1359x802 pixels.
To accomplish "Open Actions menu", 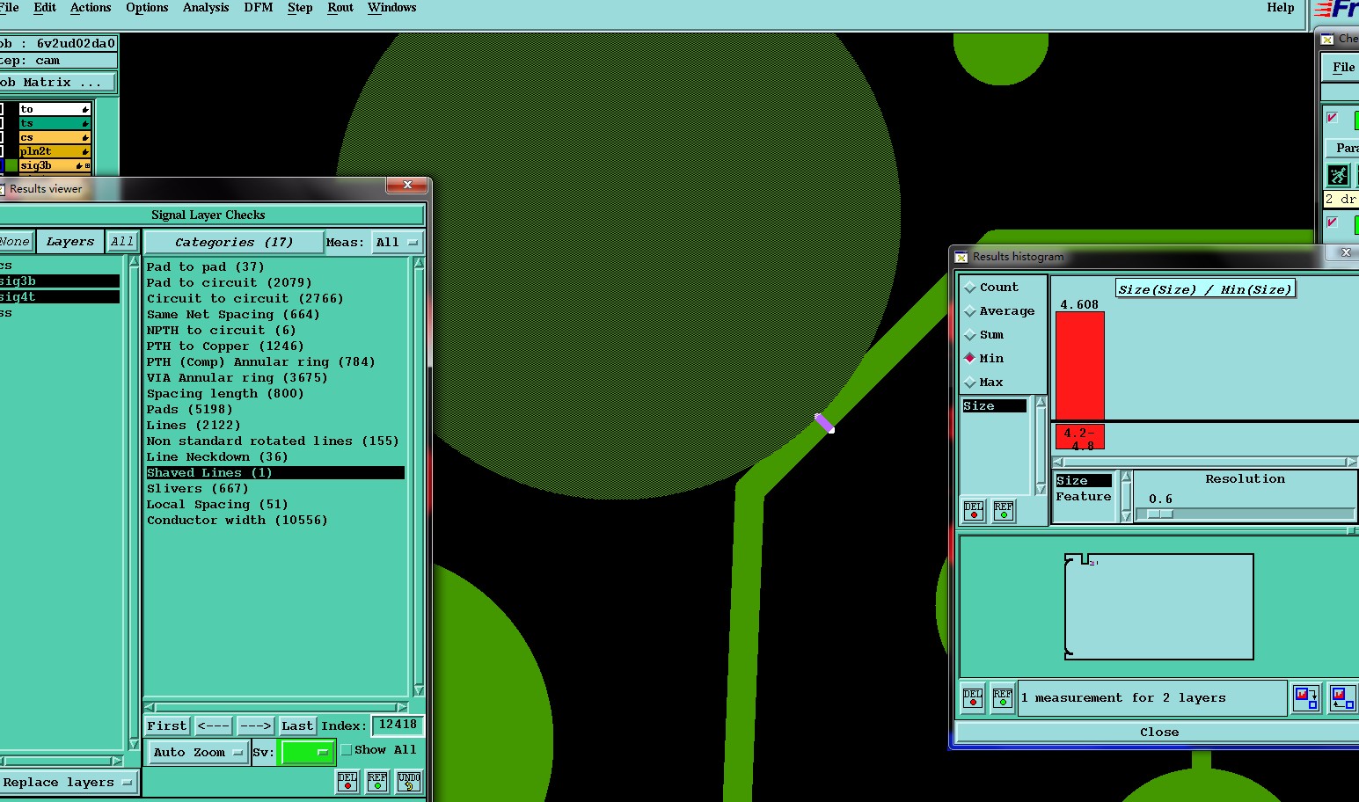I will [x=91, y=8].
